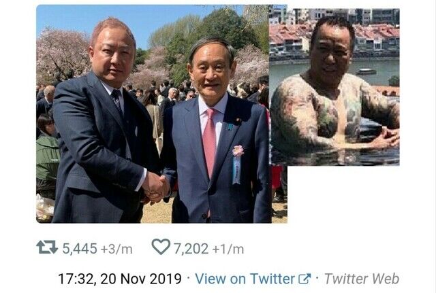Click the dark striped tie of left man
436x293 pixels.
click(x=117, y=103)
